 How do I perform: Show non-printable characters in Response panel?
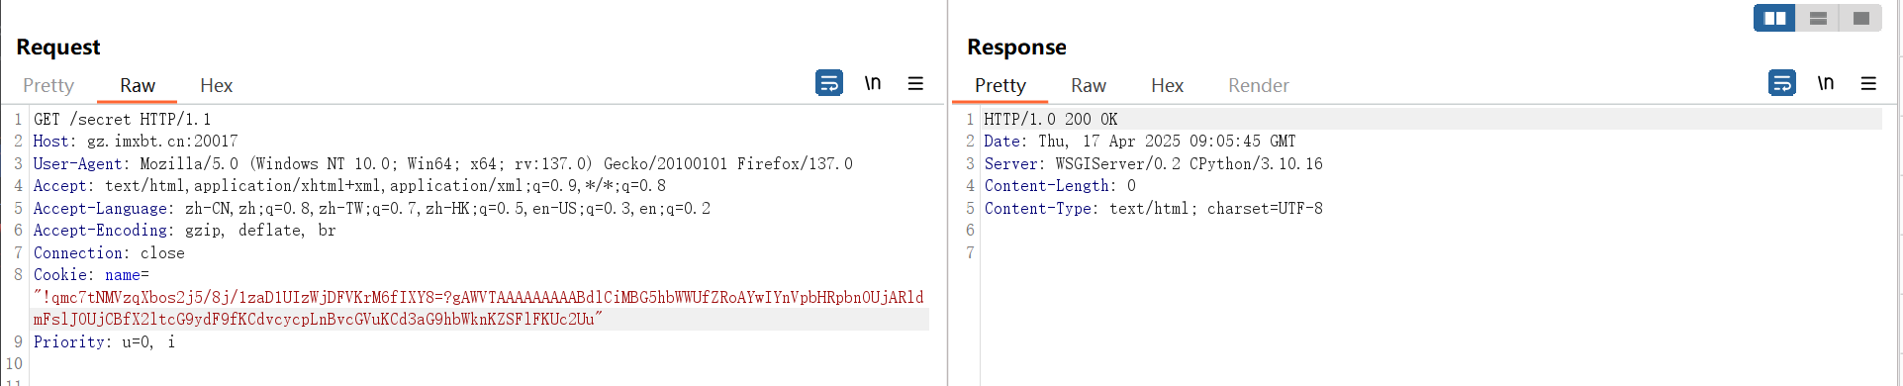pos(1826,83)
